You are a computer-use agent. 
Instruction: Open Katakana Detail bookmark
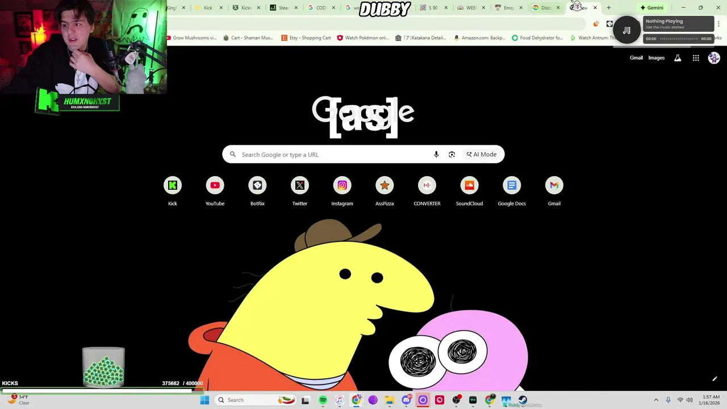421,37
